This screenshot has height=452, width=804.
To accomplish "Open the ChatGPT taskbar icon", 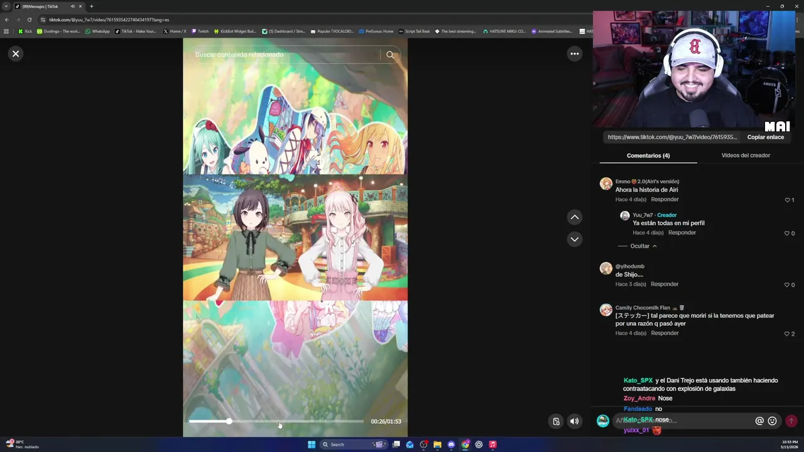I will tap(479, 444).
